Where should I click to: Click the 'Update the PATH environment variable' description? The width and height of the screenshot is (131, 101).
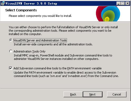coord(66,74)
